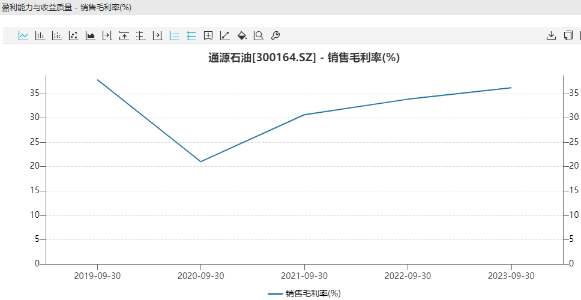Choose the dashed-bar chart type icon
This screenshot has width=581, height=300.
pos(56,35)
